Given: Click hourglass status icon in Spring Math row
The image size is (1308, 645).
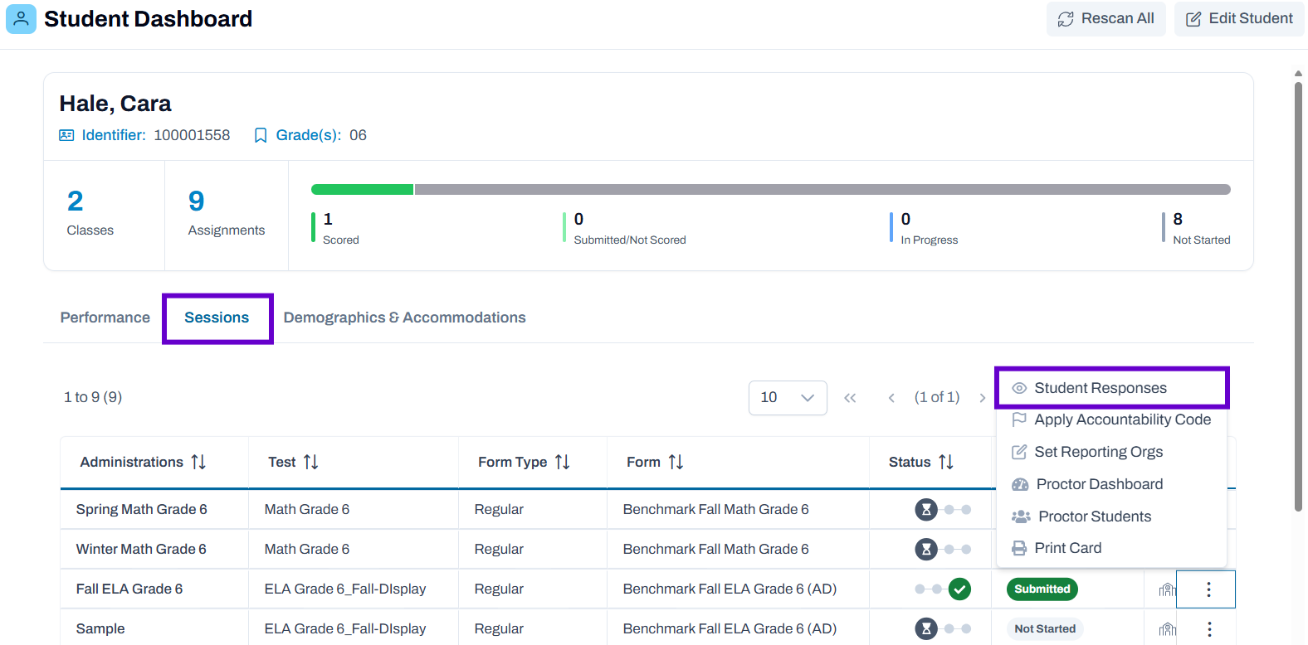Looking at the screenshot, I should pyautogui.click(x=926, y=509).
